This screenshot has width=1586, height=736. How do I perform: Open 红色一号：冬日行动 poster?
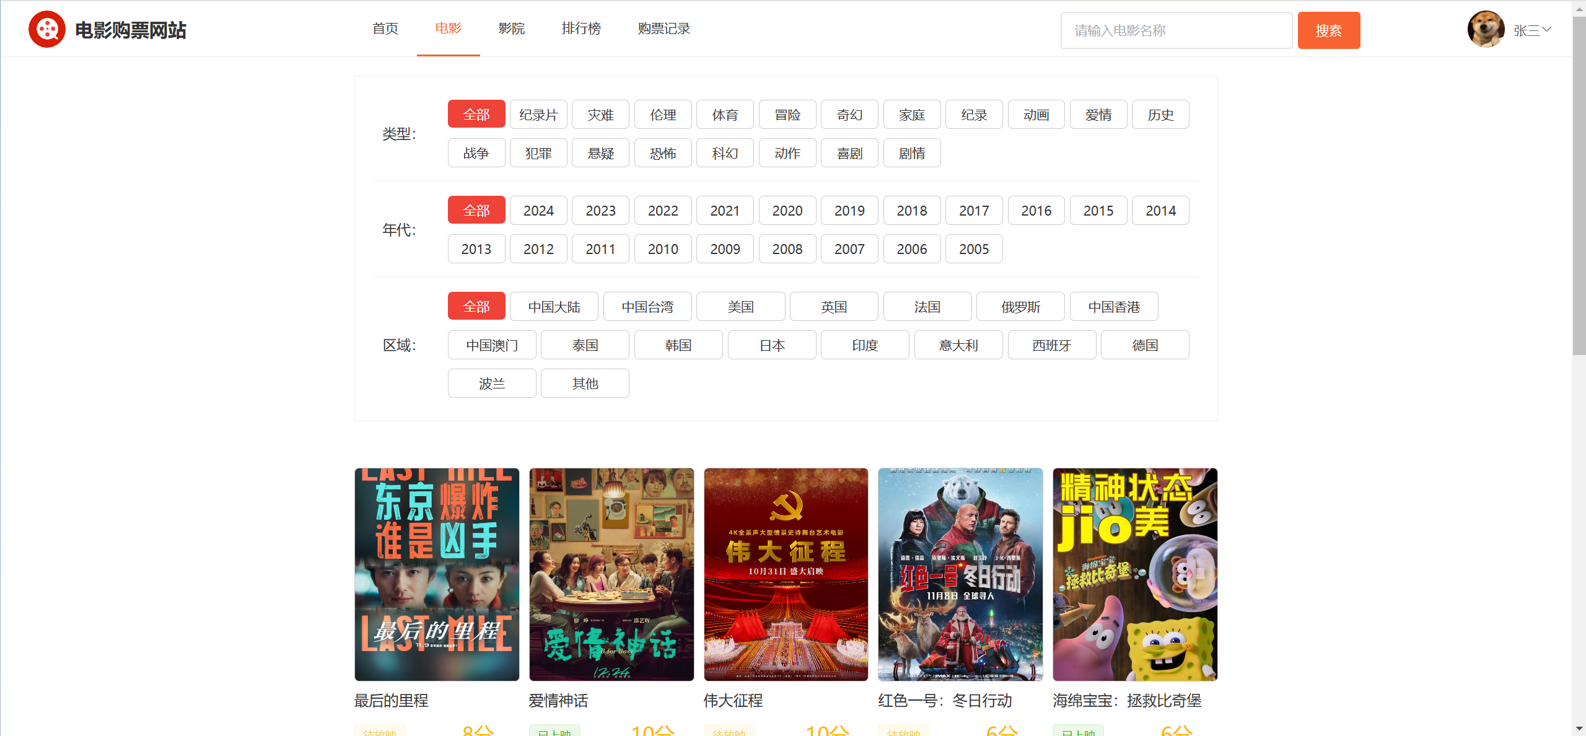click(960, 574)
